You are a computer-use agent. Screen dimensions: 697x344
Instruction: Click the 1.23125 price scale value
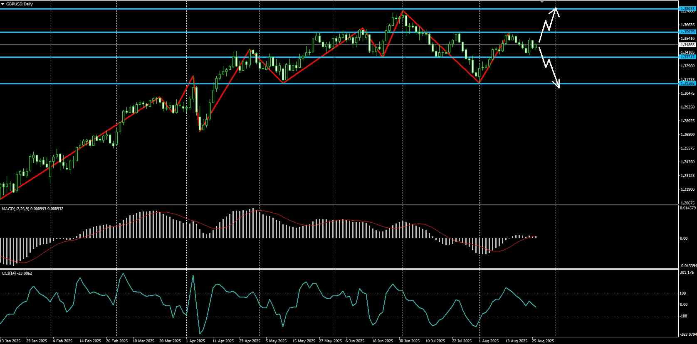point(688,175)
